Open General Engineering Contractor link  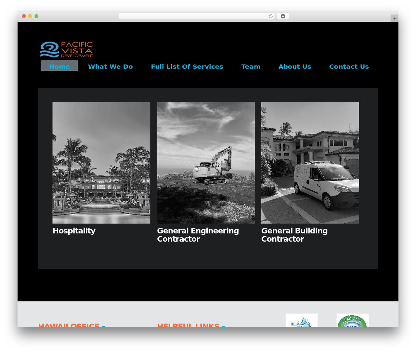point(198,235)
